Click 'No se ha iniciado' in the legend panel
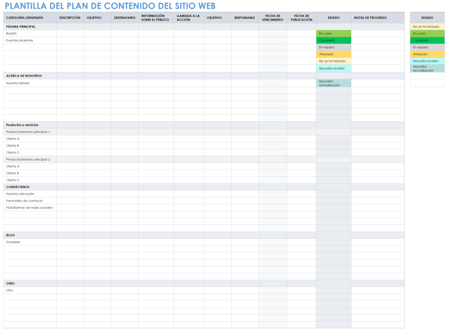The image size is (450, 330). click(x=427, y=27)
